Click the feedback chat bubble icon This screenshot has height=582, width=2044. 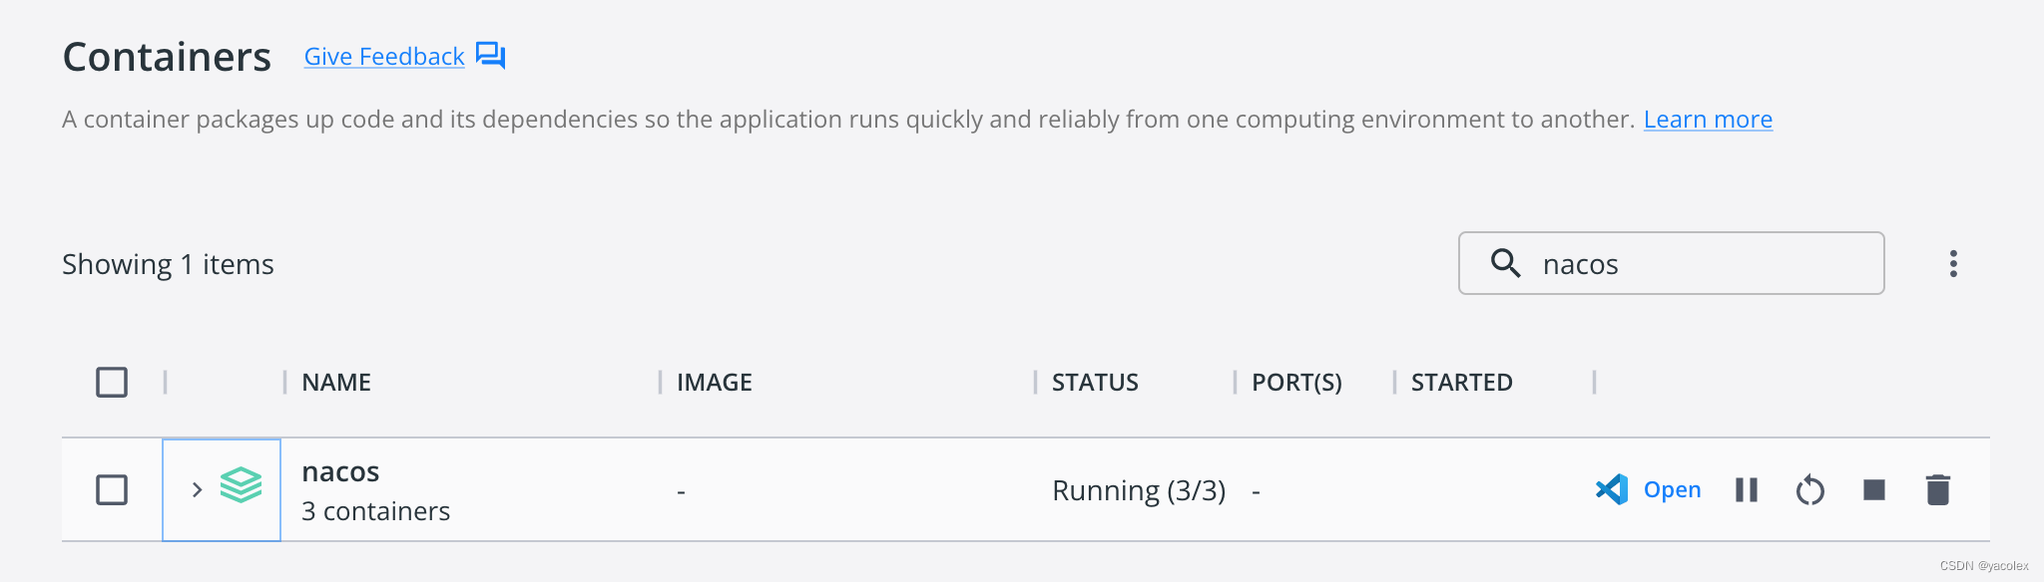(x=490, y=55)
